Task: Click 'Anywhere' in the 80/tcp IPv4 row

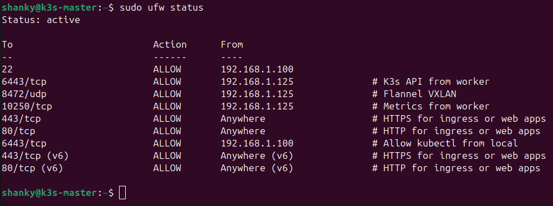Action: (243, 131)
